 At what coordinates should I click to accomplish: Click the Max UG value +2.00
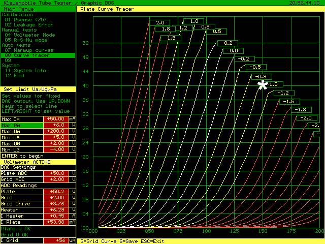pyautogui.click(x=56, y=143)
